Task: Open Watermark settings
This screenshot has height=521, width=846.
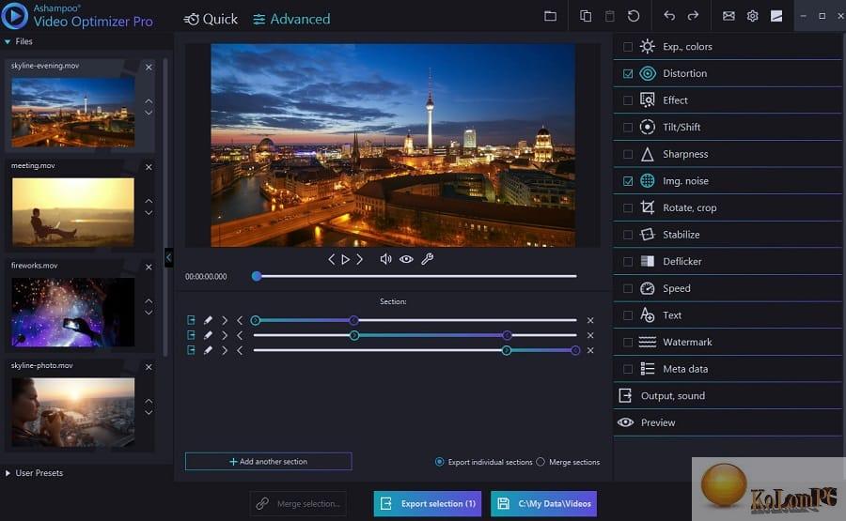Action: pos(727,342)
